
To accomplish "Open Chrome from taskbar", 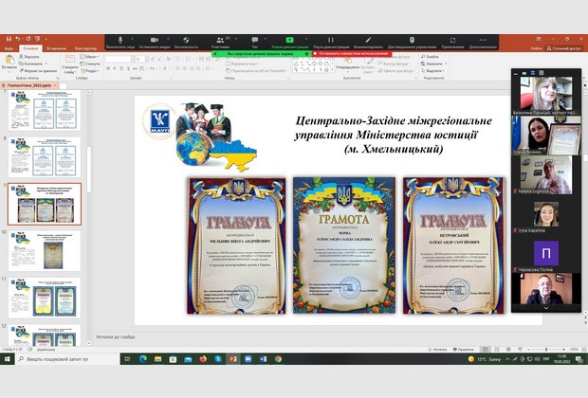I will 278,359.
